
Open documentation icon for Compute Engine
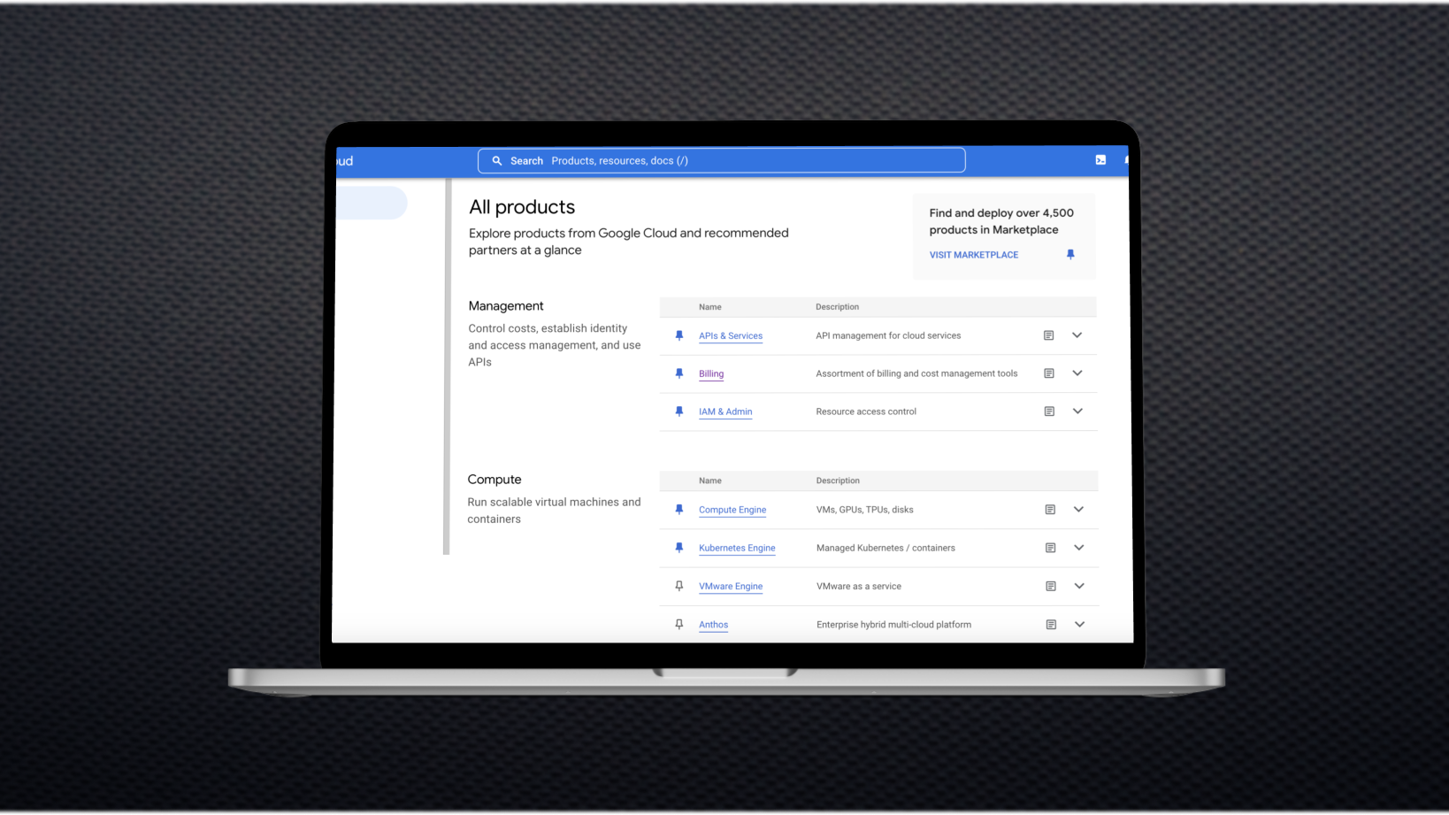1050,510
